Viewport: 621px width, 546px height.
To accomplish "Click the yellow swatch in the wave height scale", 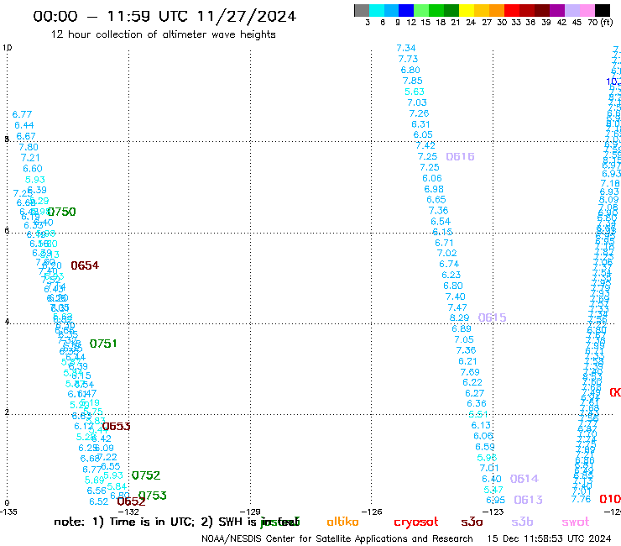I will tap(467, 10).
